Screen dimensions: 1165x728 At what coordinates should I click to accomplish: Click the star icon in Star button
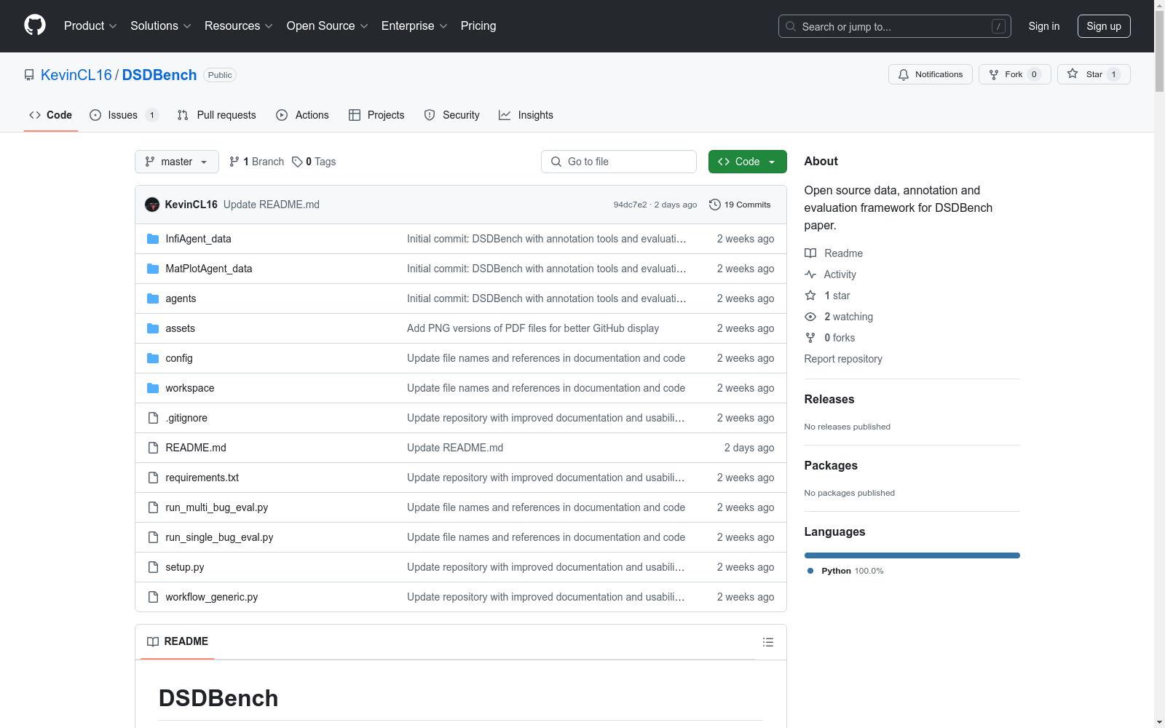[1073, 74]
